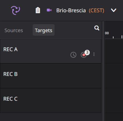Toggle the red record button on REC A
123x121 pixels.
pyautogui.click(x=84, y=55)
